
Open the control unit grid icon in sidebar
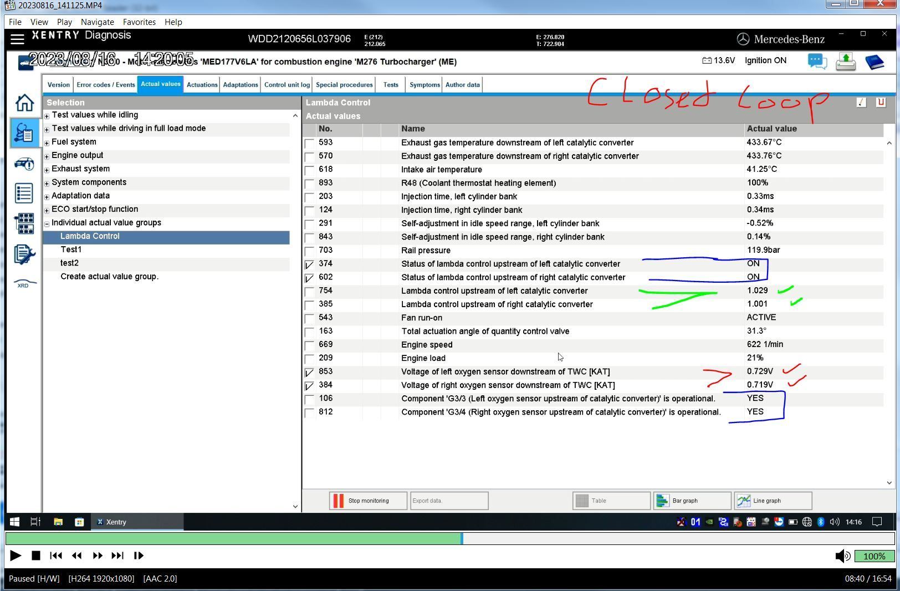[24, 223]
